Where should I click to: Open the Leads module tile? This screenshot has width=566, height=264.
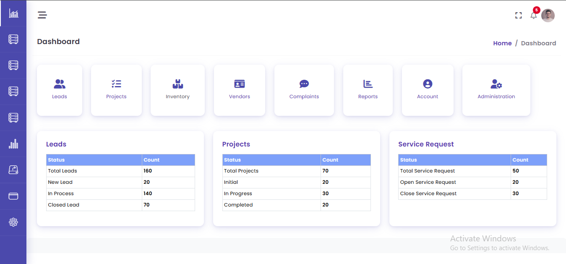point(60,89)
